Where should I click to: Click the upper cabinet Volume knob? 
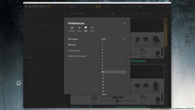158,53
